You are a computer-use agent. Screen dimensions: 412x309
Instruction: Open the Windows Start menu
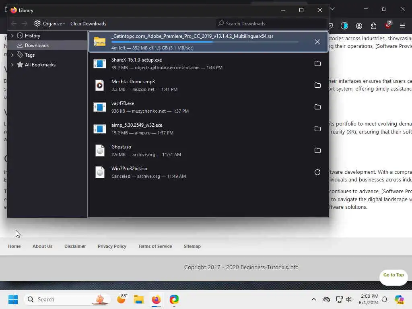click(x=13, y=299)
